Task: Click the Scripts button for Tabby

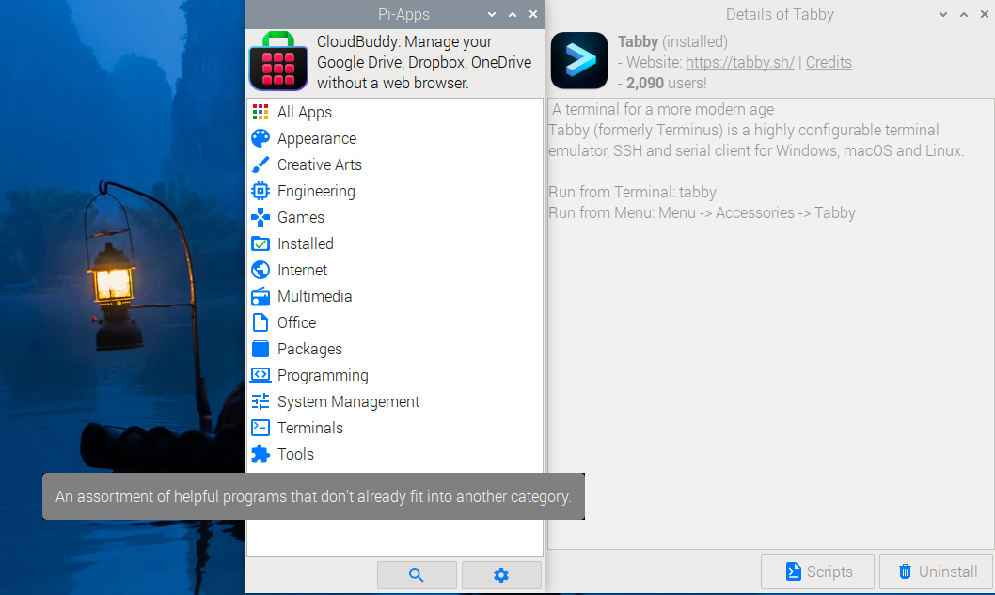Action: click(818, 572)
